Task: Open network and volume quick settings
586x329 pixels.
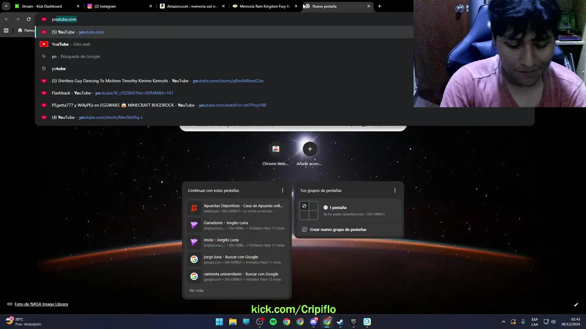Action: [550, 322]
